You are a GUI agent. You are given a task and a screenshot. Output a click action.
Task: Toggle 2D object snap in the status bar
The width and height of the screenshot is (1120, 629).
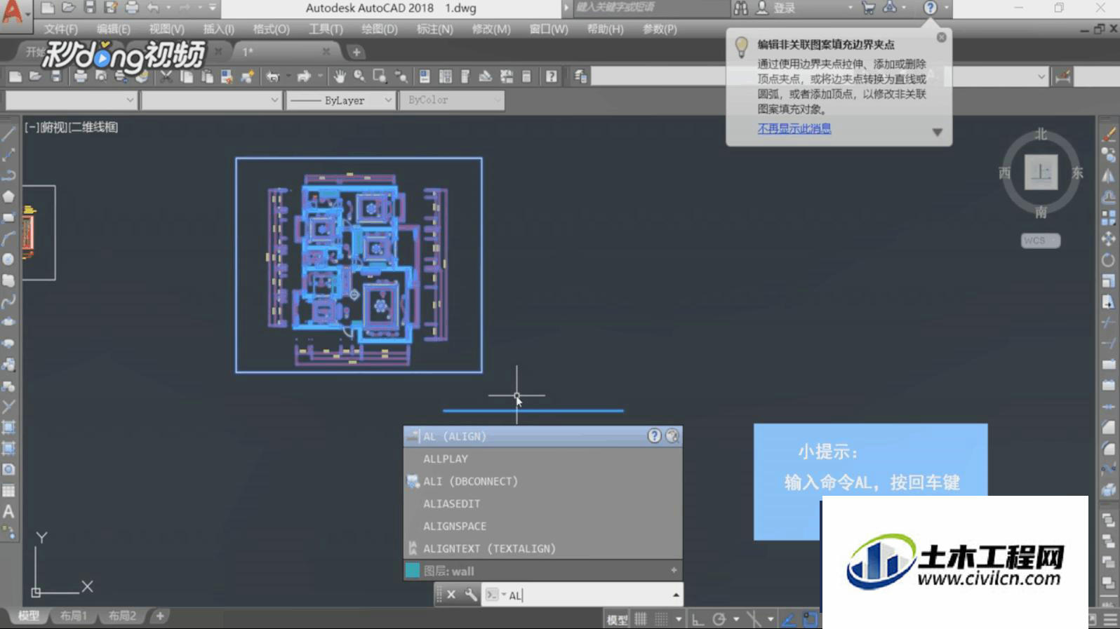click(810, 619)
